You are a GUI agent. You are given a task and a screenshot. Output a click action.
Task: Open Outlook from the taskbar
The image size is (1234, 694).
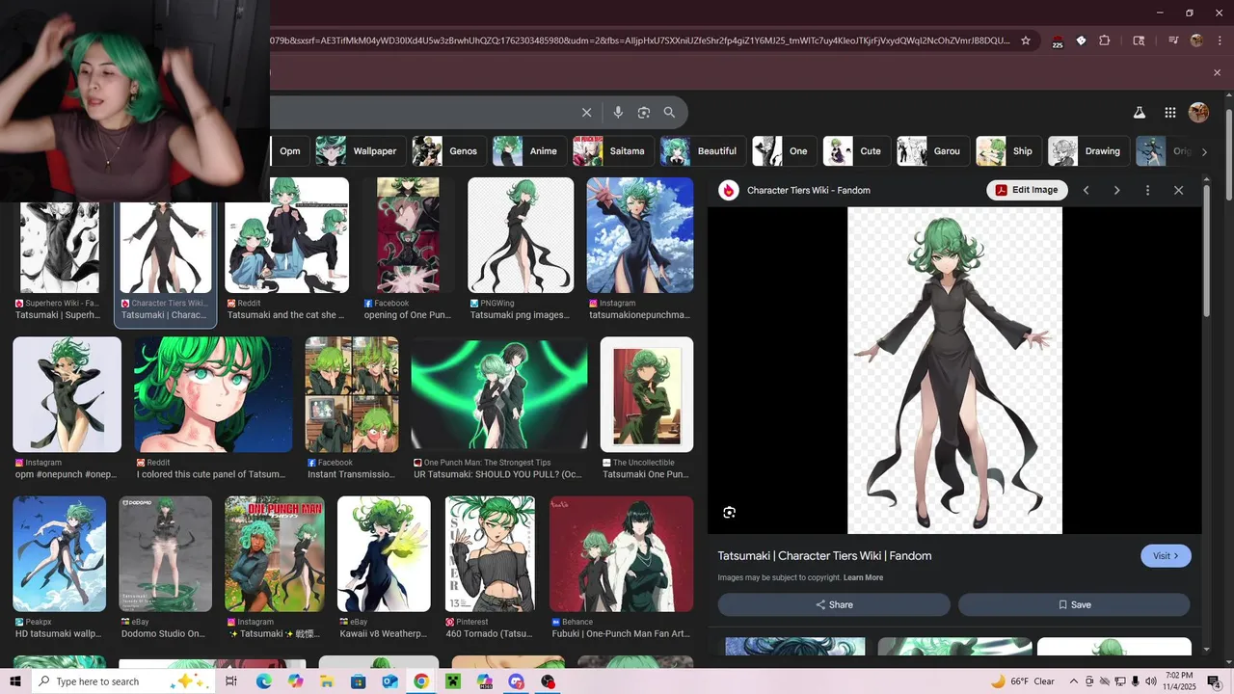389,681
